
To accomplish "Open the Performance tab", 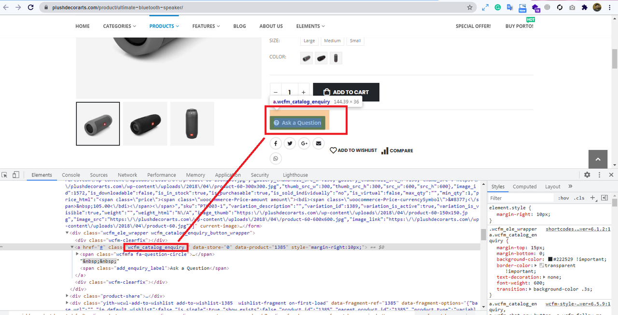I will point(162,175).
